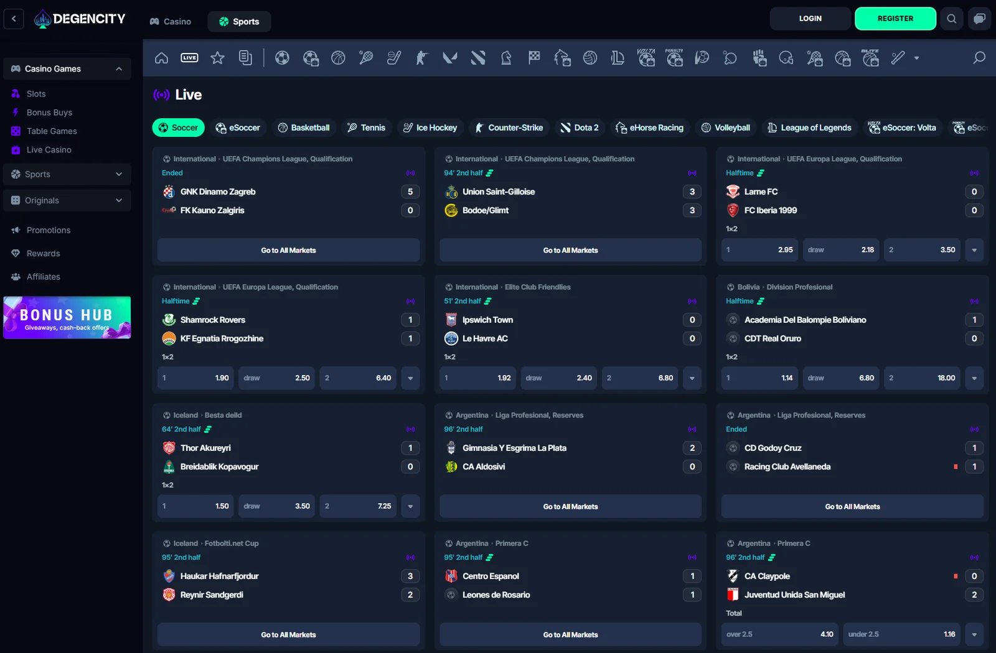The image size is (996, 653).
Task: Bet on Larne FC win at 2.95
Action: tap(759, 250)
